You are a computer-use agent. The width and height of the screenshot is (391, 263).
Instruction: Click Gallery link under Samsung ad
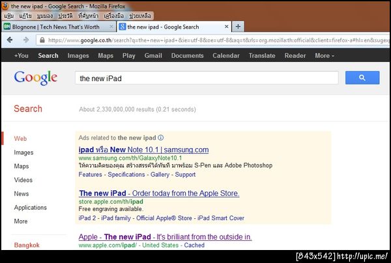160,175
